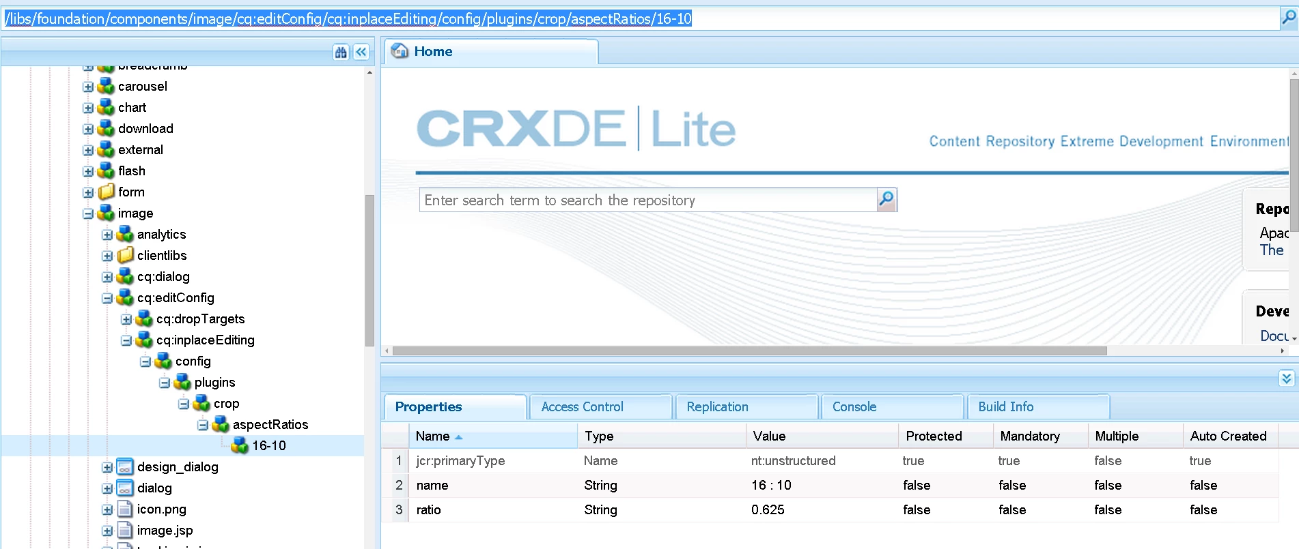The height and width of the screenshot is (549, 1299).
Task: Click the binoculars find icon in tree panel
Action: point(341,52)
